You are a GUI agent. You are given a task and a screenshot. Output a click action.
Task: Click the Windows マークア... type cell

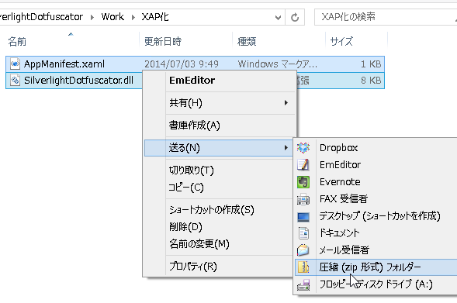[x=278, y=64]
